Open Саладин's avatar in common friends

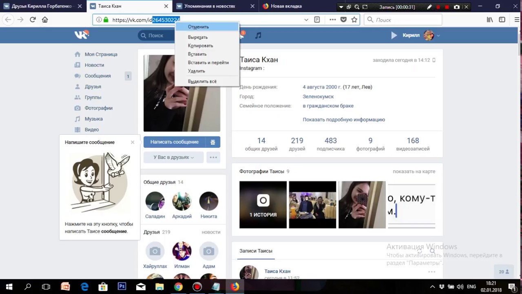pyautogui.click(x=155, y=201)
